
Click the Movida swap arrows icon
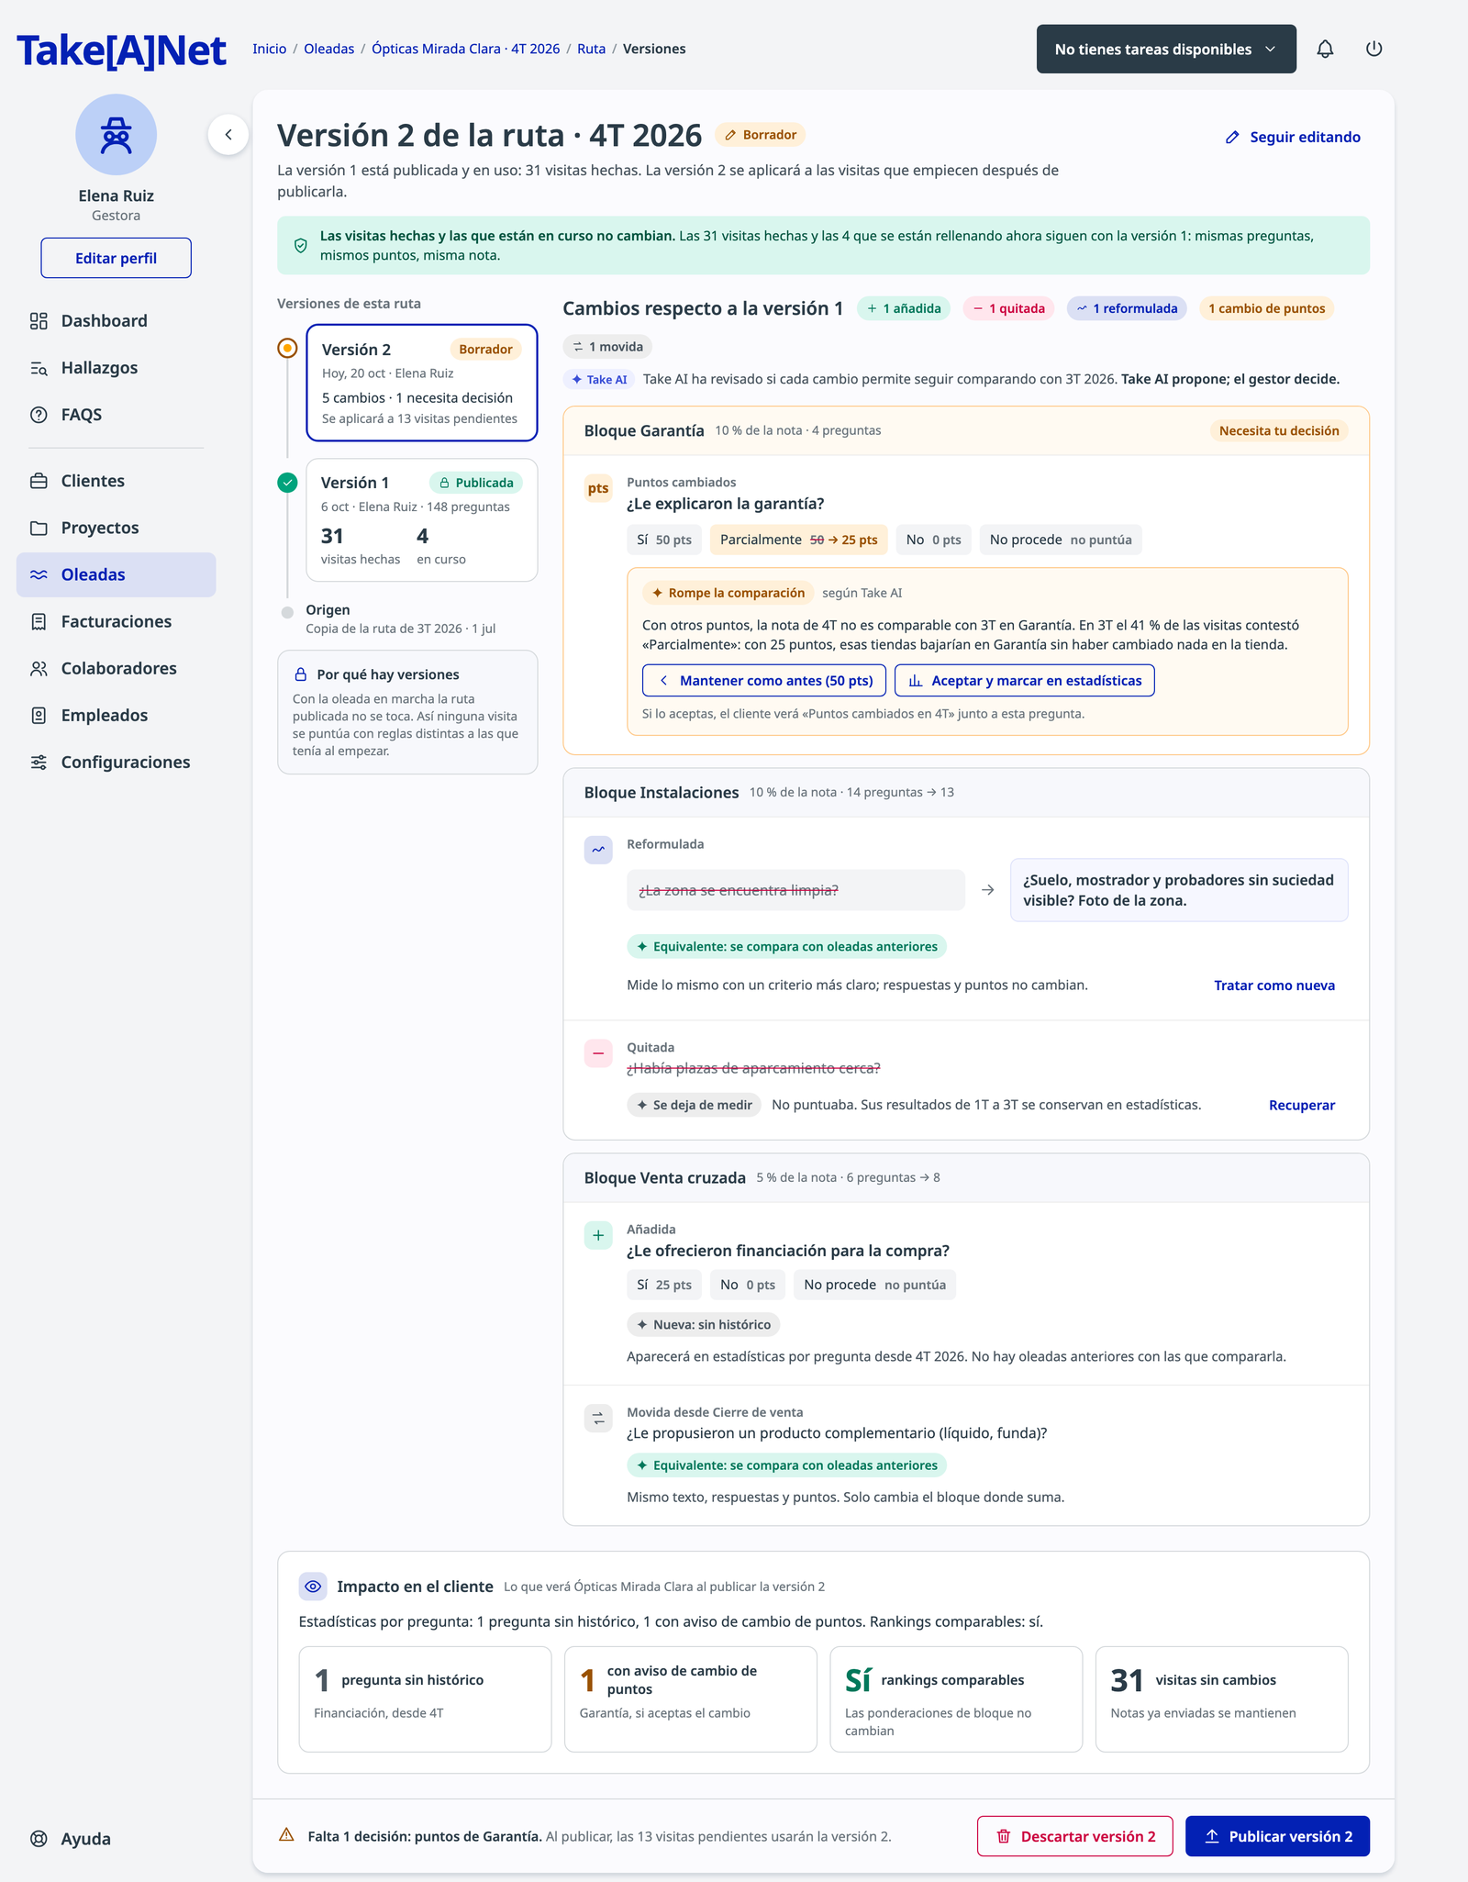coord(598,1418)
